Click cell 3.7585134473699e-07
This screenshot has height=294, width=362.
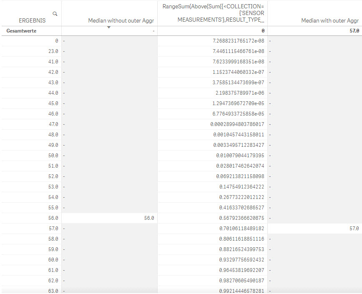[x=239, y=83]
